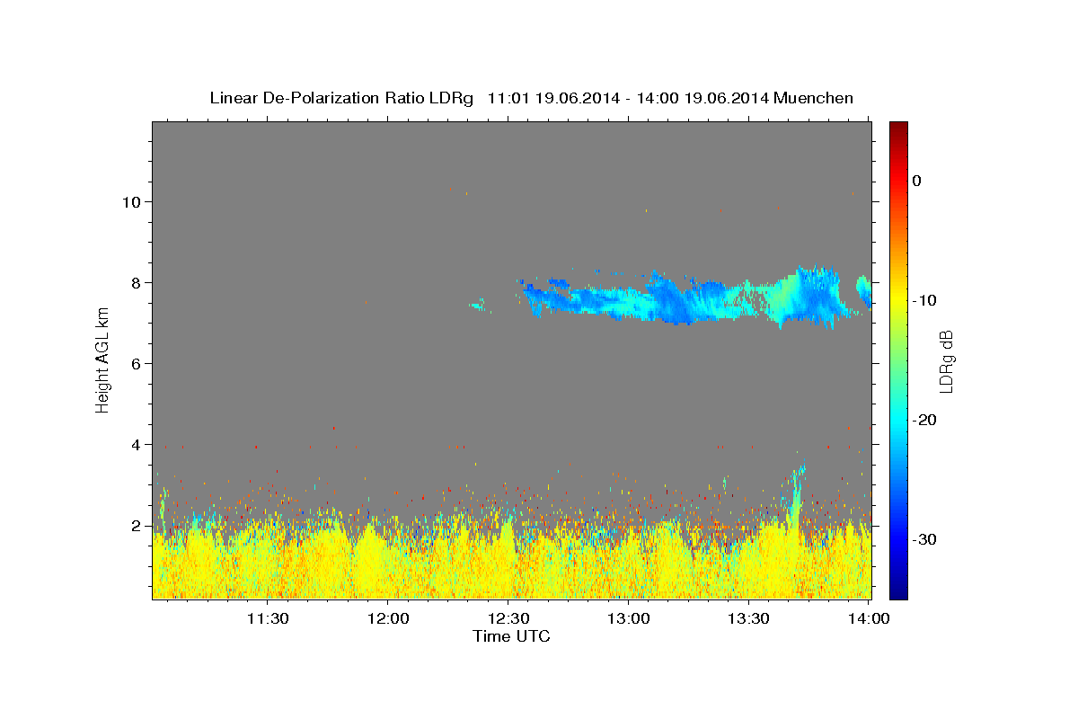
Task: Click the plot title text
Action: tap(531, 98)
